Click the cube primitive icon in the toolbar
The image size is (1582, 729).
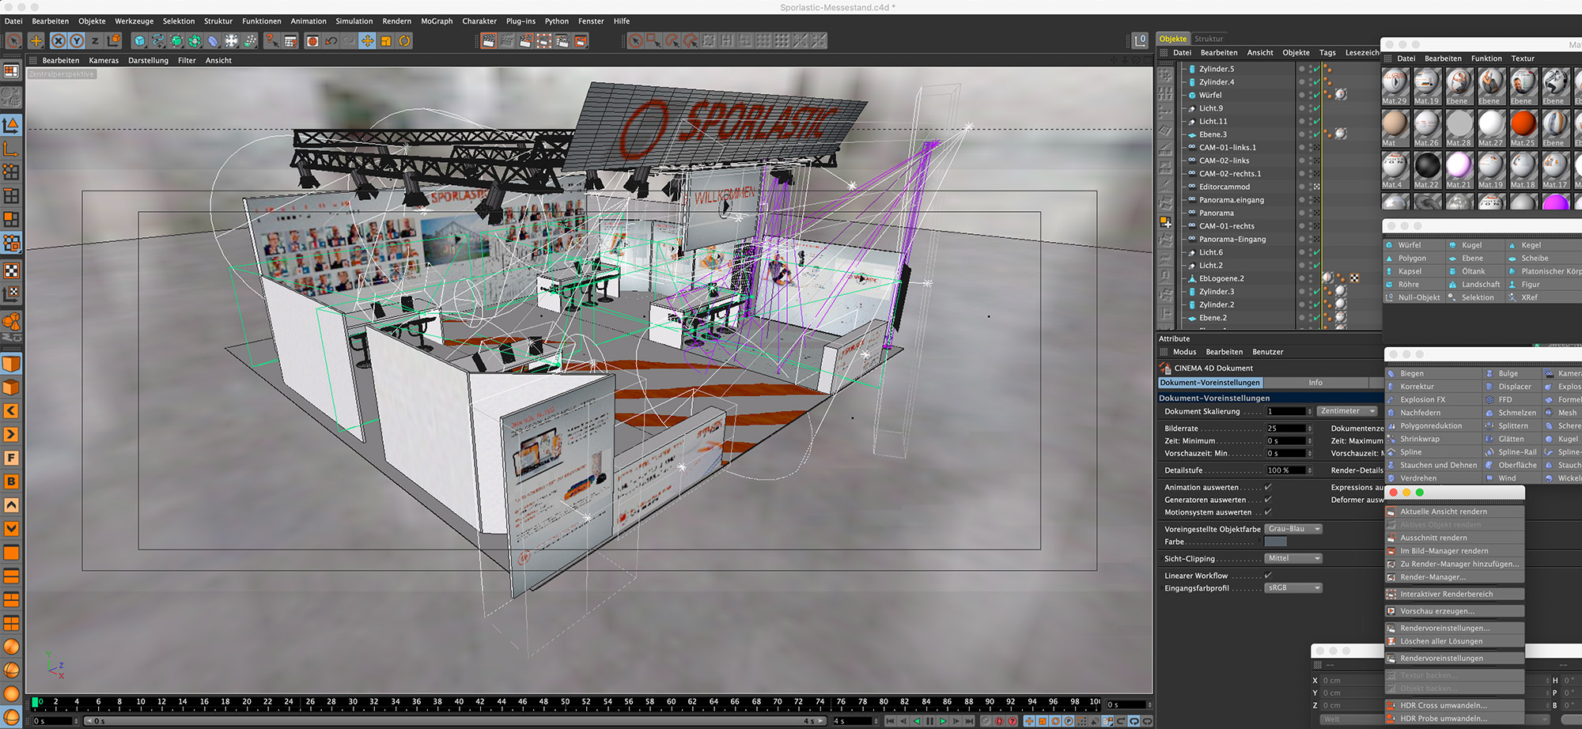pyautogui.click(x=140, y=41)
